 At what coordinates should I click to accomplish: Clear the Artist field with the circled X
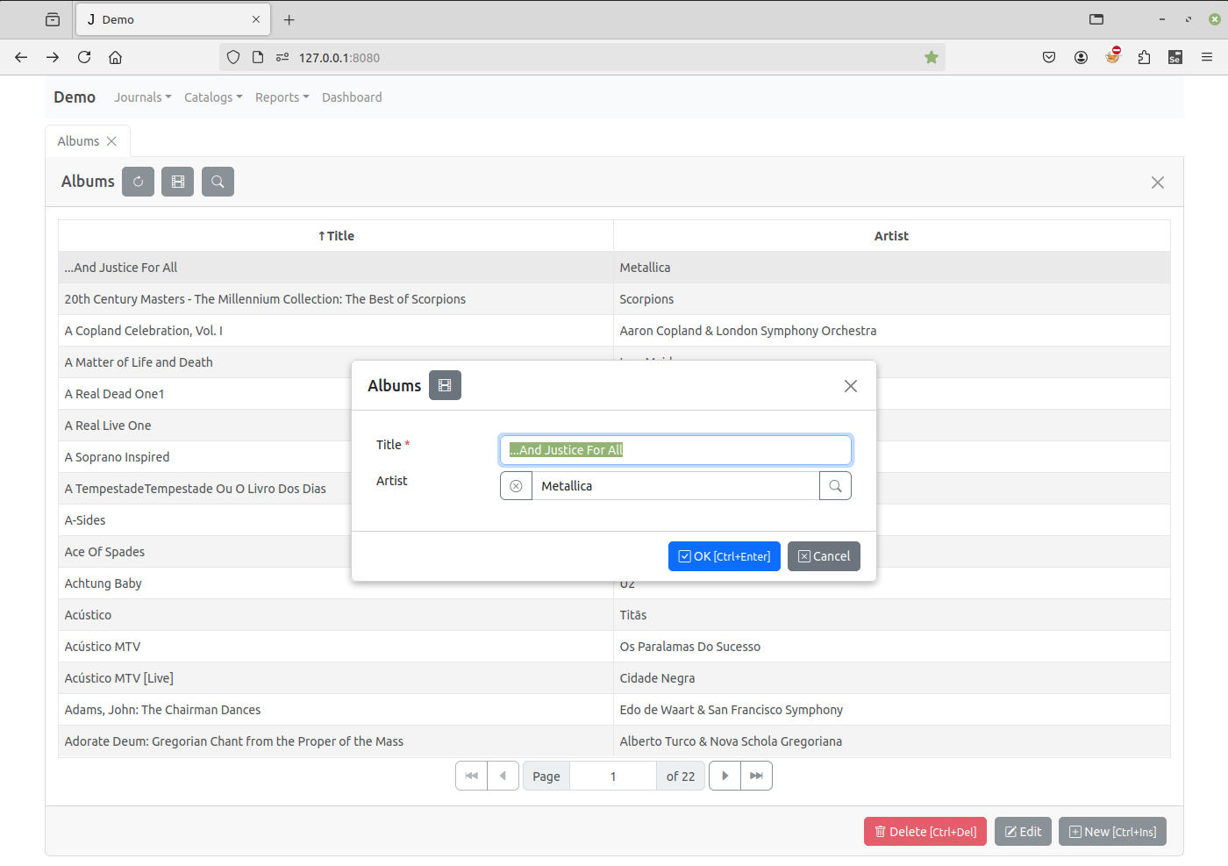516,486
